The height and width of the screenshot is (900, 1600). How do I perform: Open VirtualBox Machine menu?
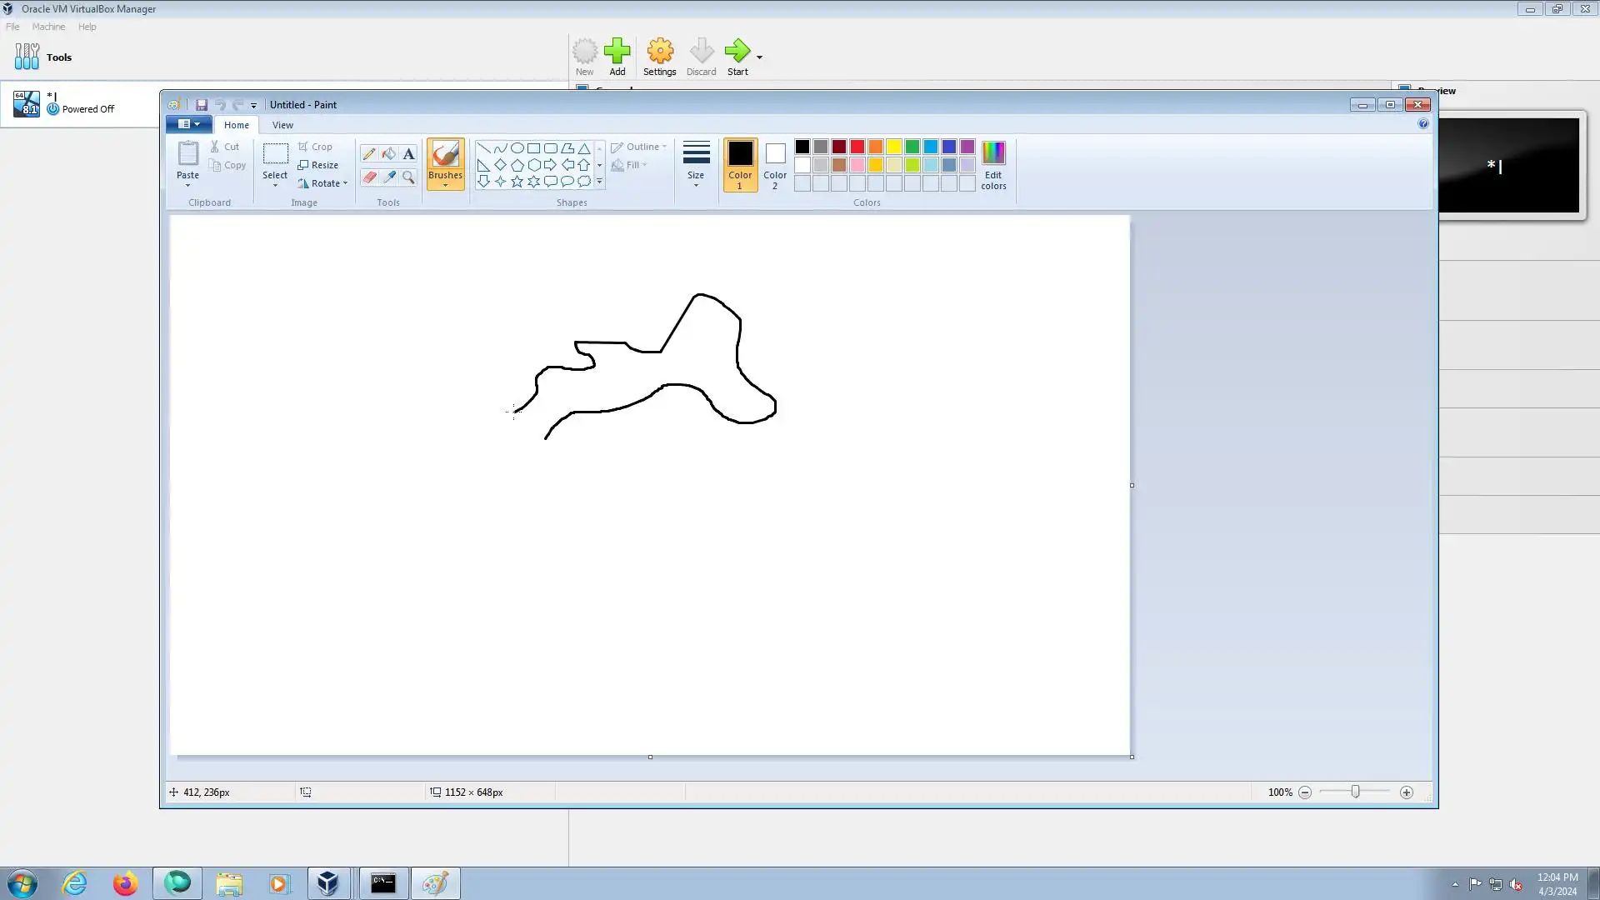48,27
